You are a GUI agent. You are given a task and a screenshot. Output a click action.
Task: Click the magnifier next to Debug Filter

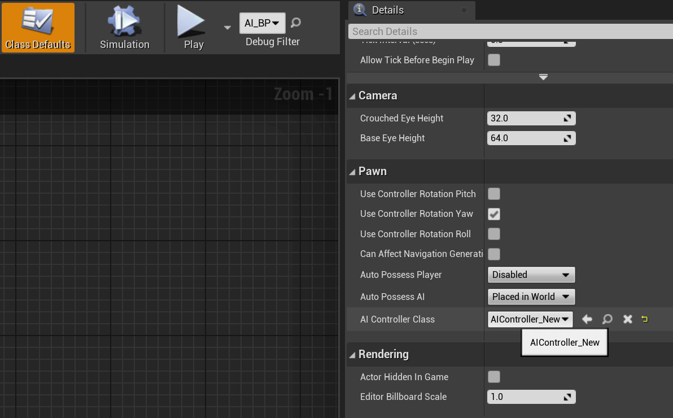tap(296, 23)
